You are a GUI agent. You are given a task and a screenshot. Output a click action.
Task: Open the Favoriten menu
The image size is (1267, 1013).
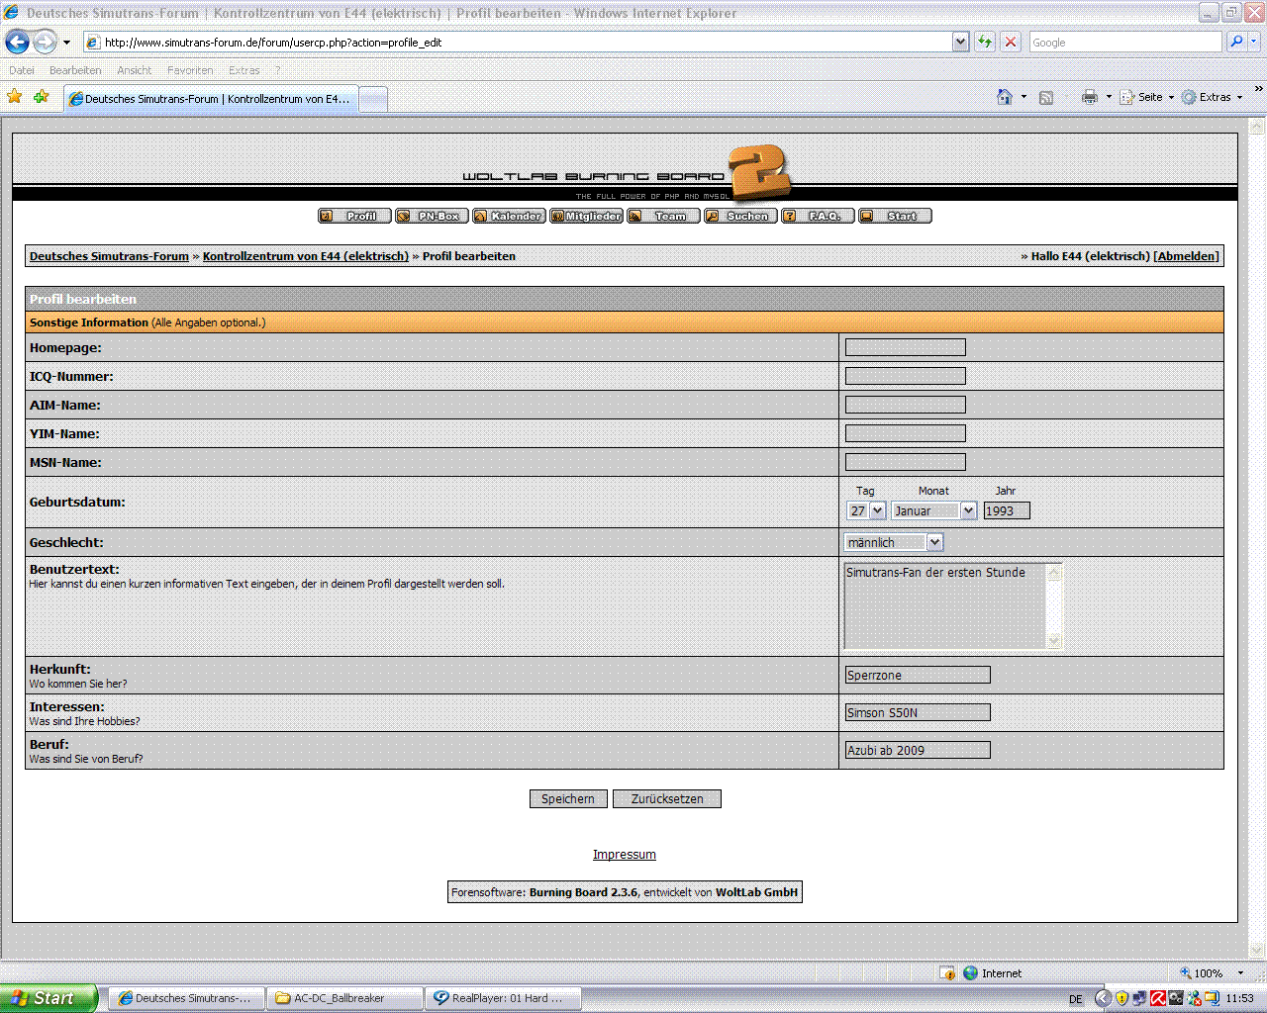tap(190, 70)
